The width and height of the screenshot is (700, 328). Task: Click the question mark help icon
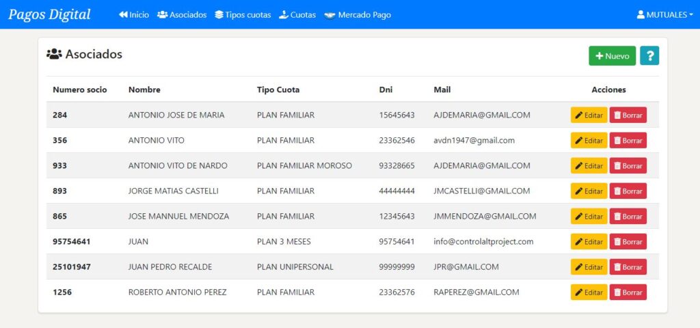coord(649,56)
